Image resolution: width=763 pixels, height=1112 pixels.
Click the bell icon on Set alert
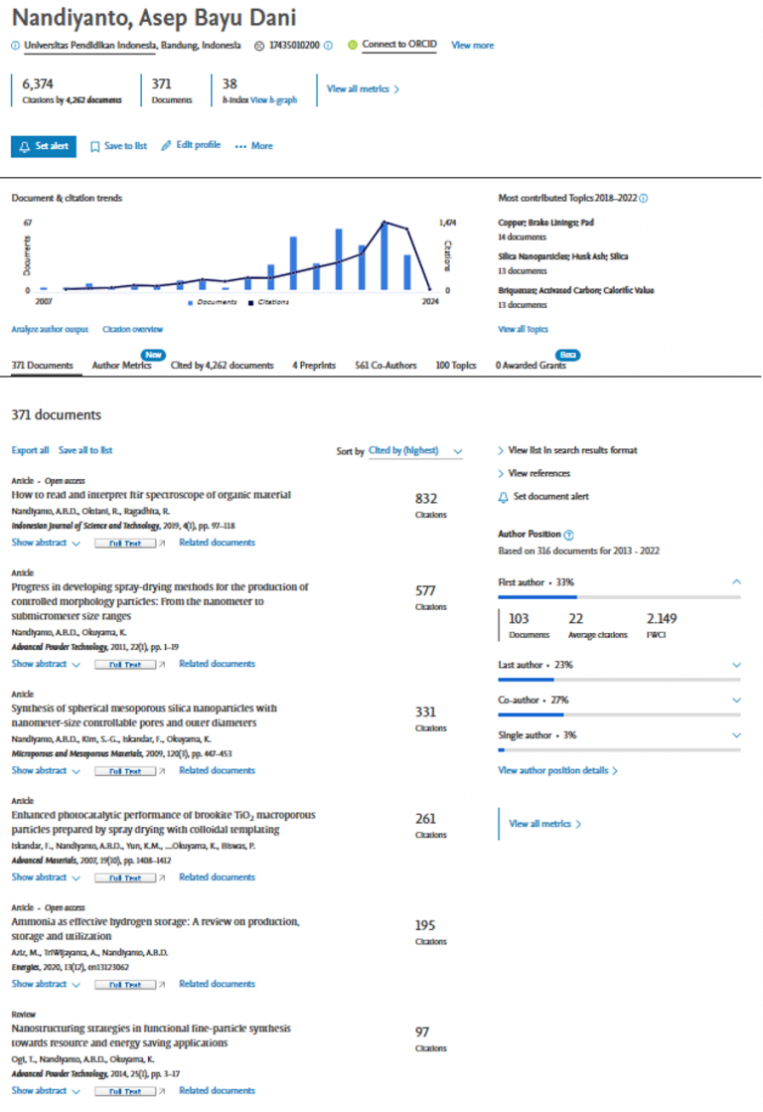[25, 147]
